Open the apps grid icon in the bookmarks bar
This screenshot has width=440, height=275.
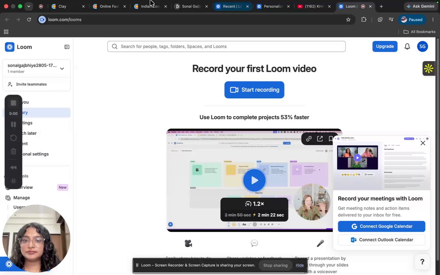point(6,32)
